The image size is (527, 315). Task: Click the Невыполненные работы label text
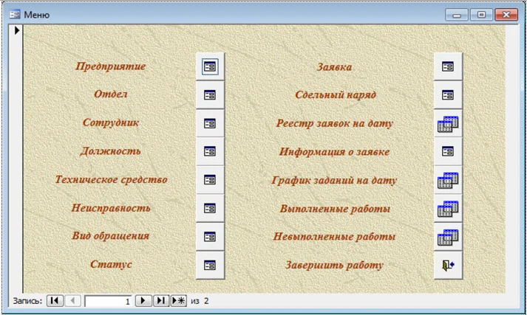[x=334, y=237]
